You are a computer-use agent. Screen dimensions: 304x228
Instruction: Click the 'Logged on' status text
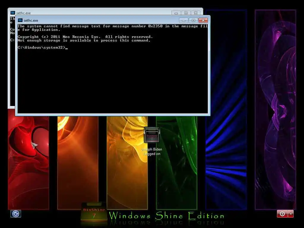click(152, 154)
